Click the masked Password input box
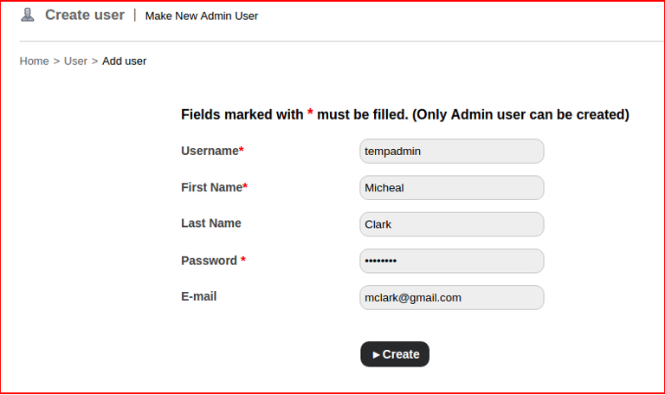The image size is (665, 395). click(x=451, y=261)
